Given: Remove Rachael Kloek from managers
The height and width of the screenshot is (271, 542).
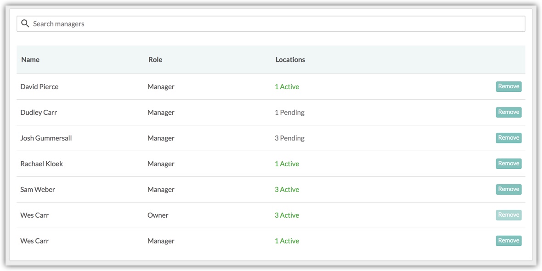Looking at the screenshot, I should pos(508,164).
